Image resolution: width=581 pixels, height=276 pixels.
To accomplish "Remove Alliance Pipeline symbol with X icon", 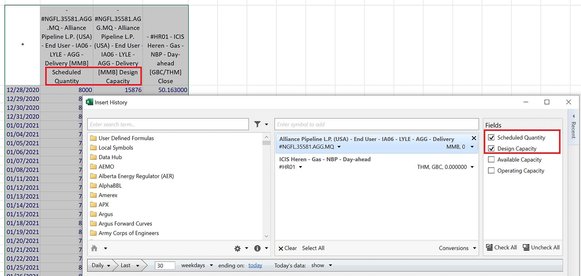I will coord(474,138).
